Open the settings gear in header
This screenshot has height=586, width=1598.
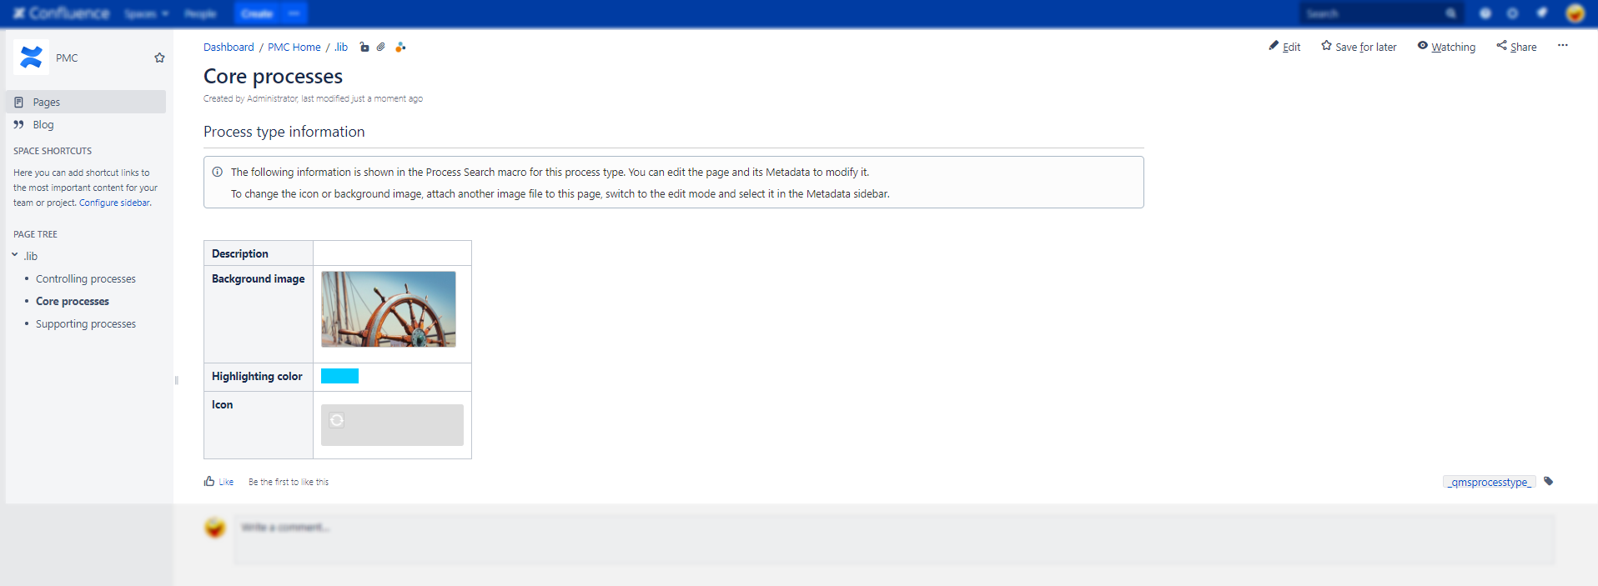point(1512,13)
